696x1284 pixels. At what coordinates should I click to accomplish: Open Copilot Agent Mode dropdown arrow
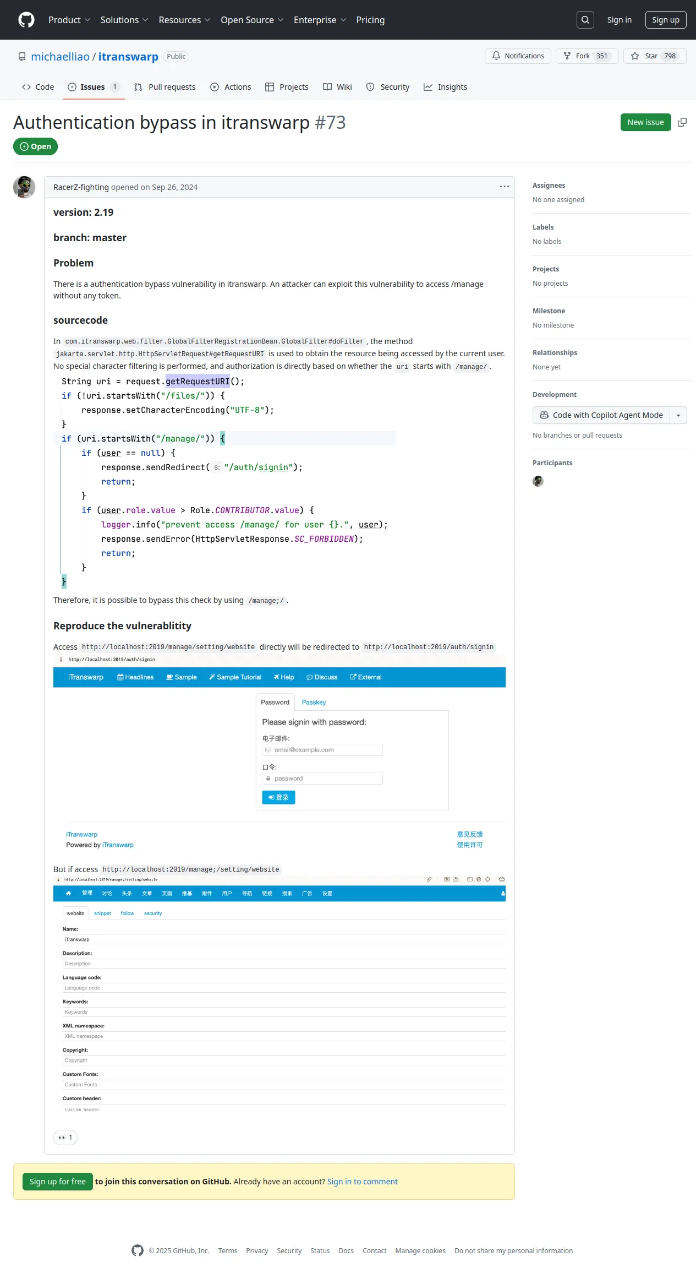point(678,415)
